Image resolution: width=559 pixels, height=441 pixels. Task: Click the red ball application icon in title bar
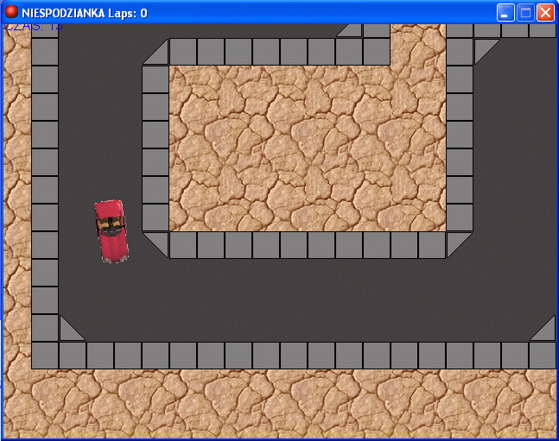click(x=12, y=12)
